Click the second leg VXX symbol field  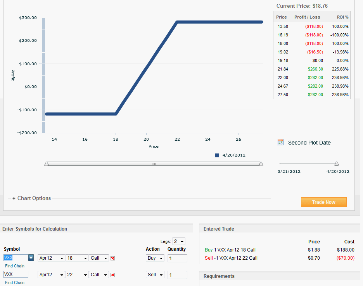coord(16,275)
